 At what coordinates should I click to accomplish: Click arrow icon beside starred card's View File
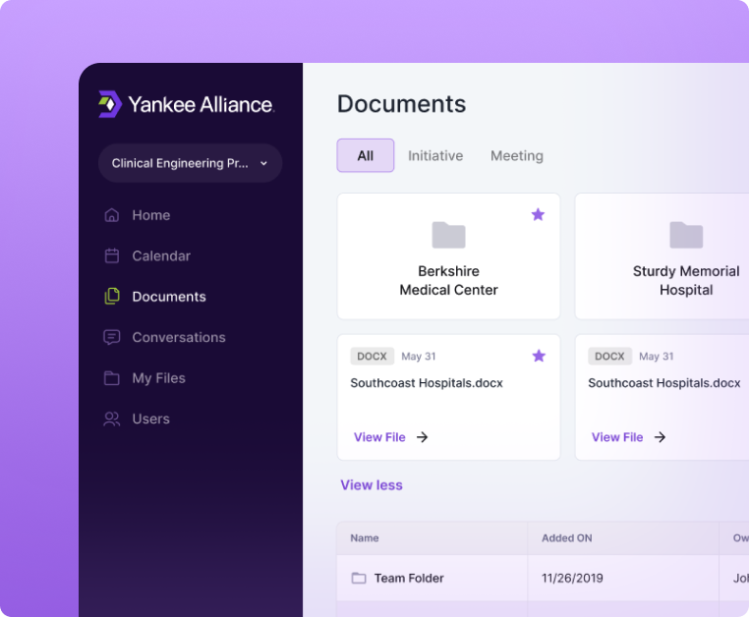423,437
